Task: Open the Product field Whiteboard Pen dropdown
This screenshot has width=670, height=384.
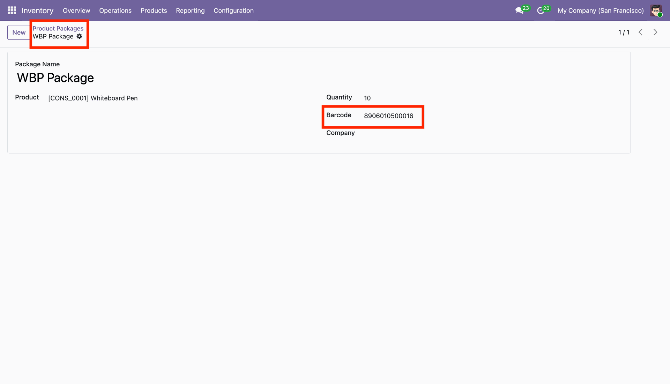Action: 93,98
